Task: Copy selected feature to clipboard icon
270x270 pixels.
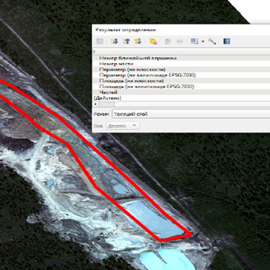Action: coord(168,41)
